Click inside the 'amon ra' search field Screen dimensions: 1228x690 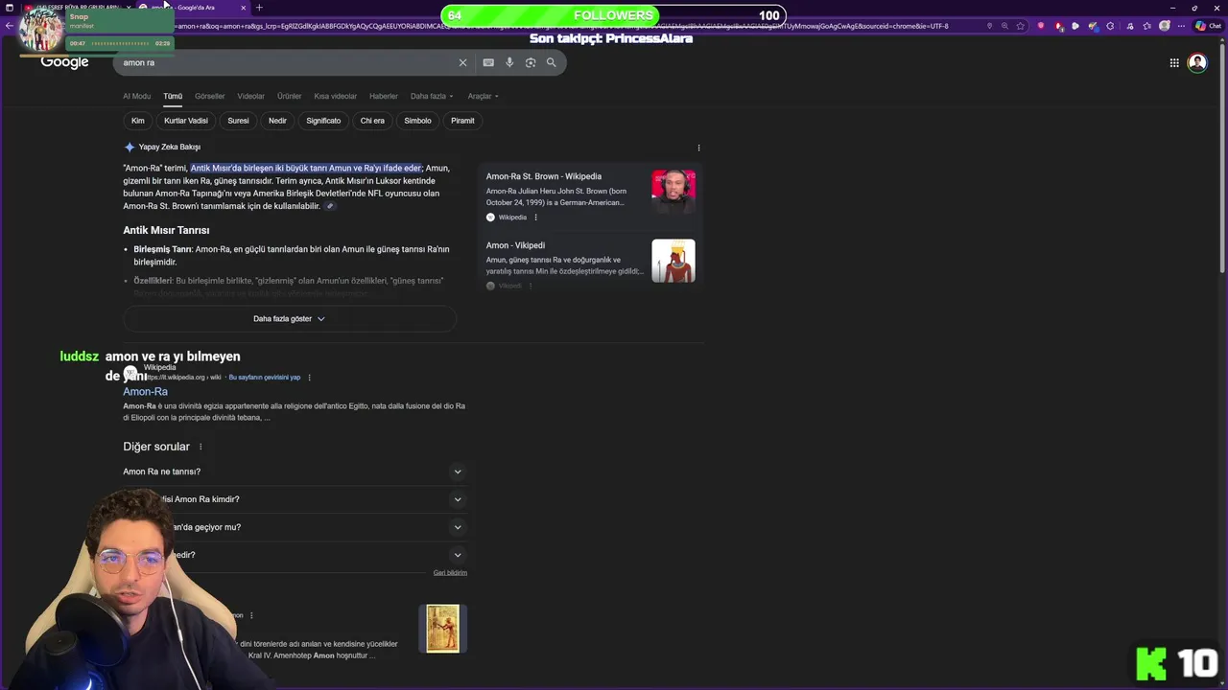(288, 62)
